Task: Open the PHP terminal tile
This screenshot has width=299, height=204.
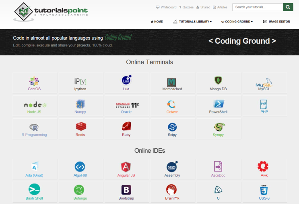Action: pyautogui.click(x=264, y=106)
